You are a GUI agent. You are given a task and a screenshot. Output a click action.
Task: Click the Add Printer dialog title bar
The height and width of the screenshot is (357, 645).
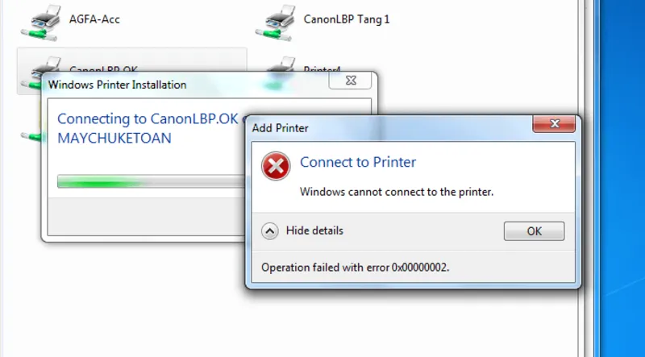point(387,127)
